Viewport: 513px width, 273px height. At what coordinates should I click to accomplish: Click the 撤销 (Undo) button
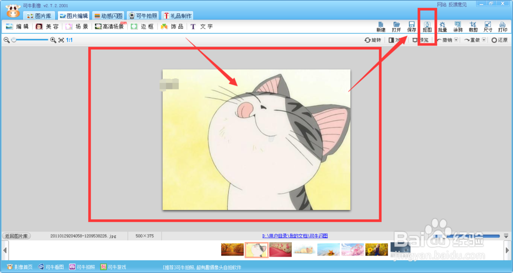tap(444, 40)
